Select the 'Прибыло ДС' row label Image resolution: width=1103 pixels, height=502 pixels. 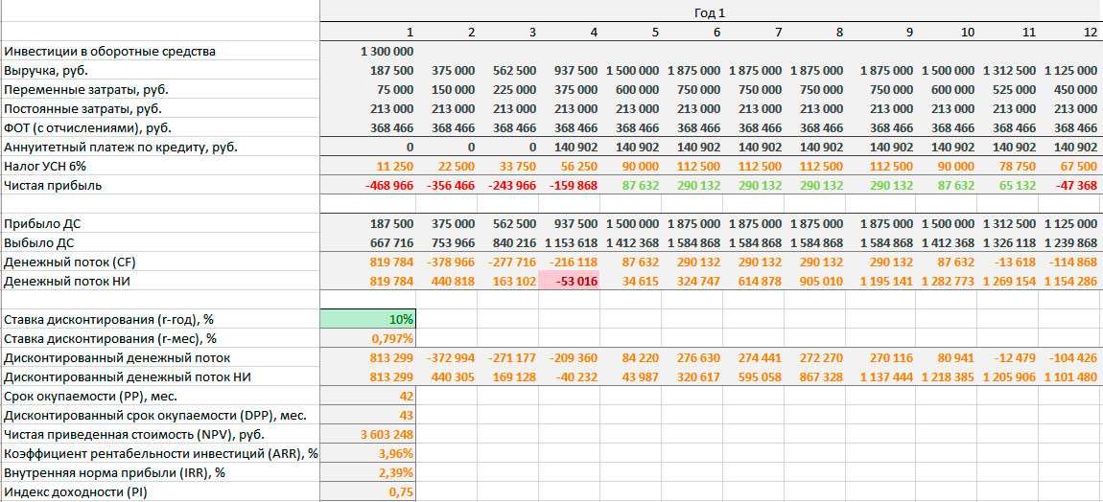41,223
